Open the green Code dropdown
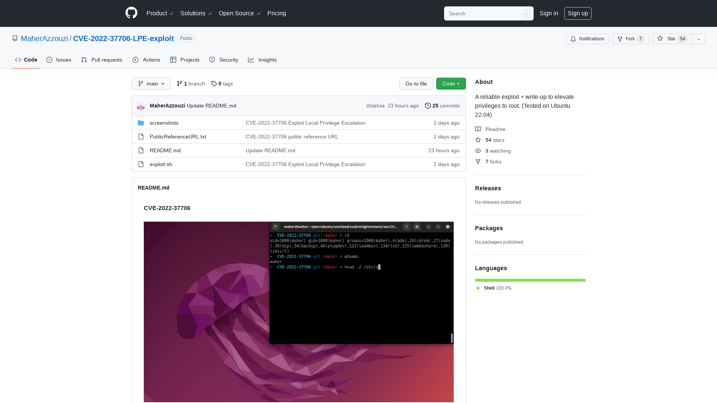717x403 pixels. (x=450, y=84)
